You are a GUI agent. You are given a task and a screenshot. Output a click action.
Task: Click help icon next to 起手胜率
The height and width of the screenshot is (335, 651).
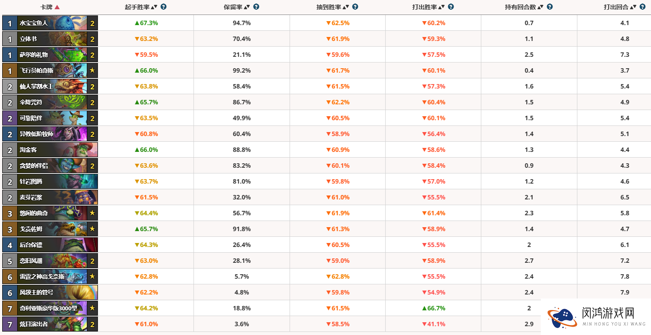point(164,7)
